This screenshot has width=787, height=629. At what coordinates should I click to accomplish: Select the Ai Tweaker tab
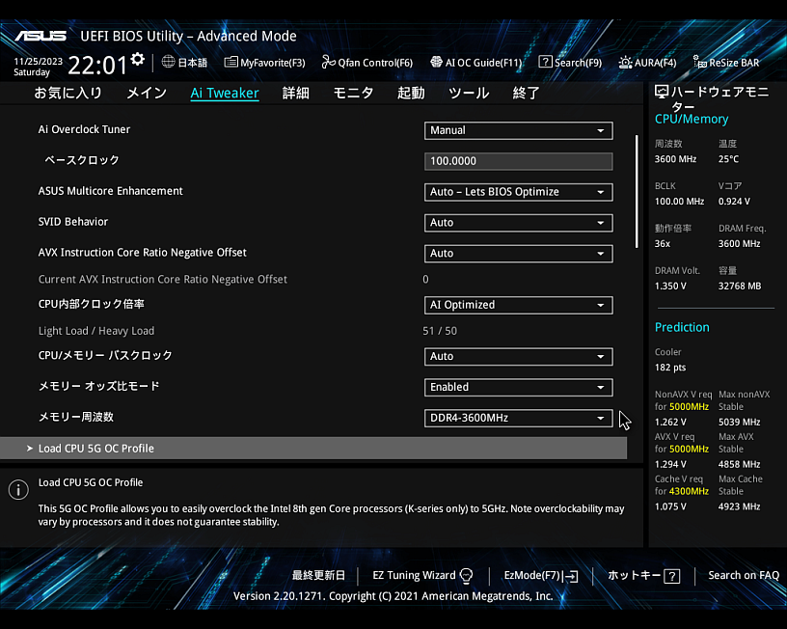click(x=225, y=93)
